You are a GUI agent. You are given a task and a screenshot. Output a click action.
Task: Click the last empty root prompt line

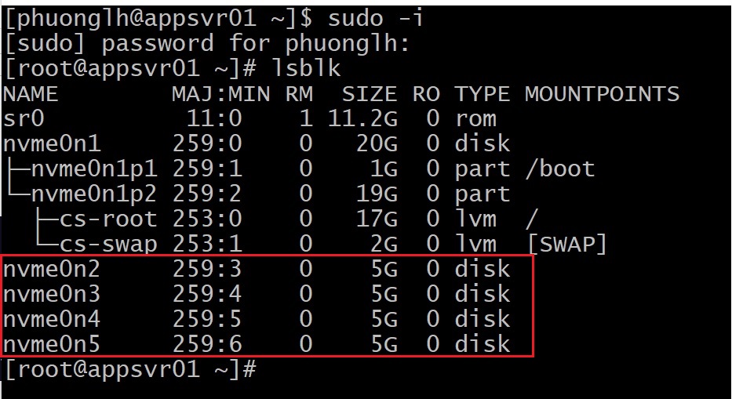[129, 369]
